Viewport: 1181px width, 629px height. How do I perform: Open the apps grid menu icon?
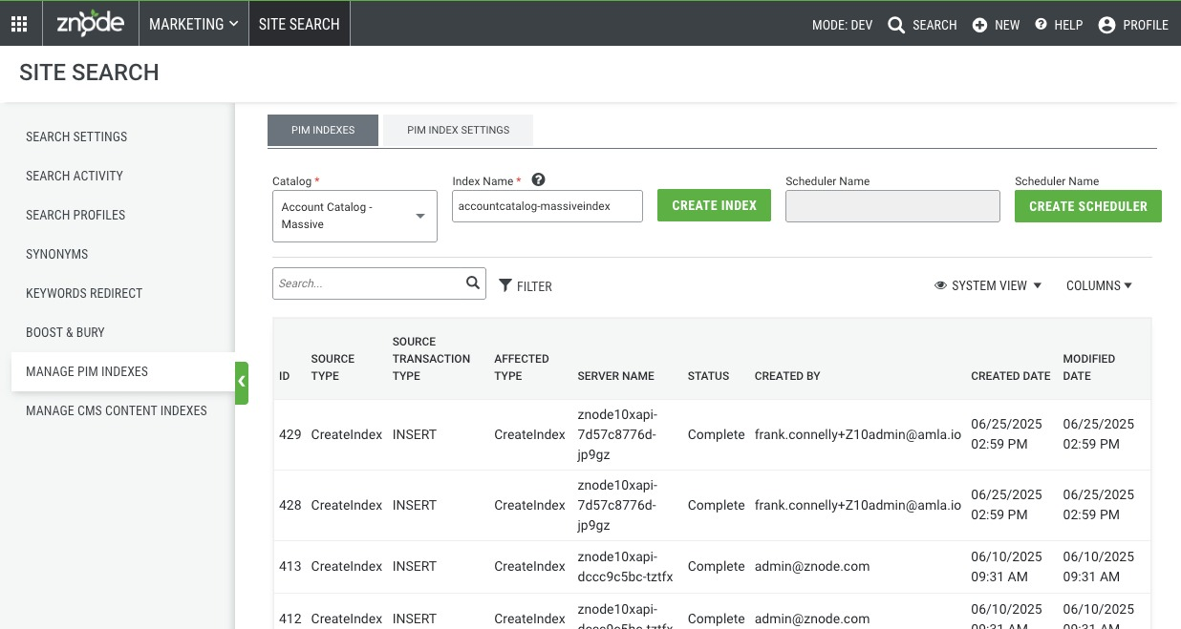point(19,25)
